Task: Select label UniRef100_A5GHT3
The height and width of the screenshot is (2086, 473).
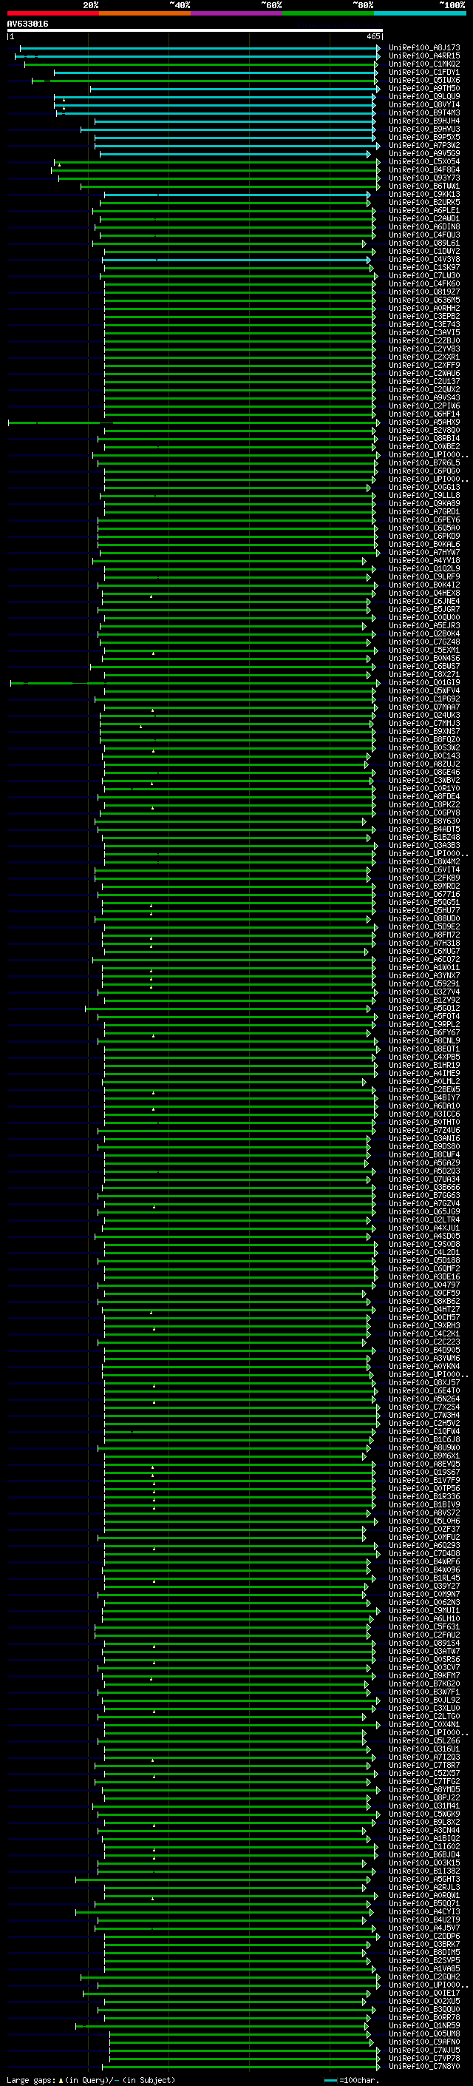Action: [424, 1880]
